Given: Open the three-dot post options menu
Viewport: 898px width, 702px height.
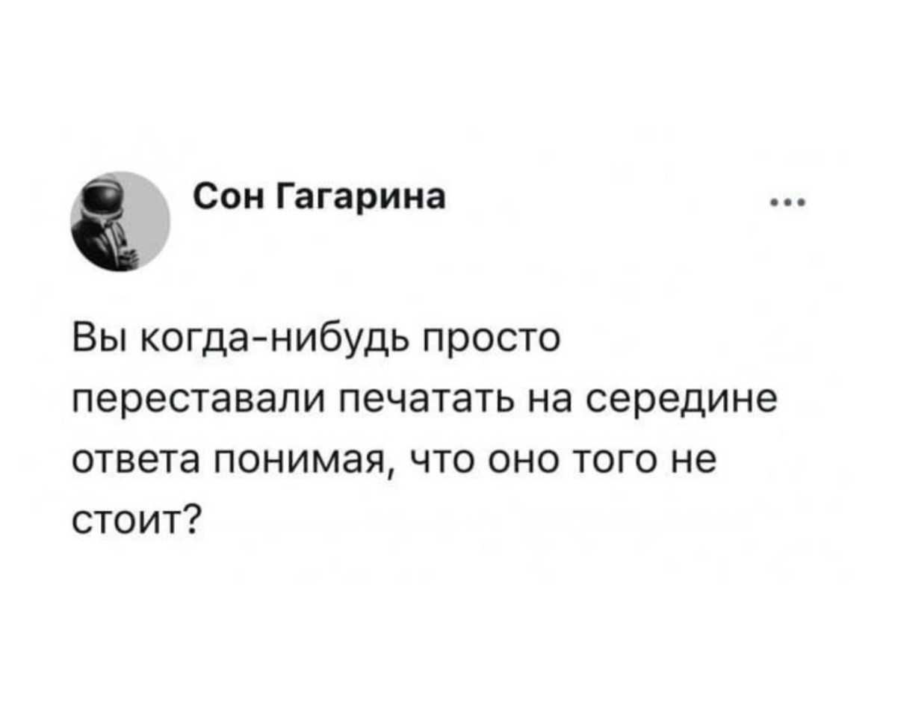Looking at the screenshot, I should pos(790,202).
